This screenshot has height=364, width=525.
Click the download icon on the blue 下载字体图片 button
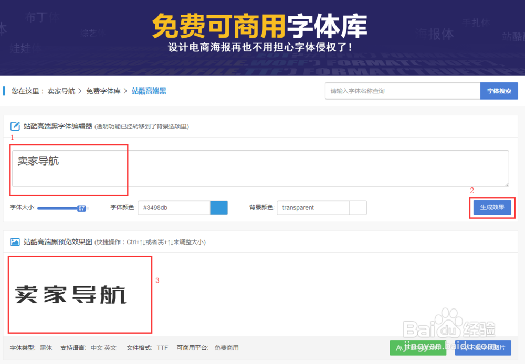tap(464, 347)
